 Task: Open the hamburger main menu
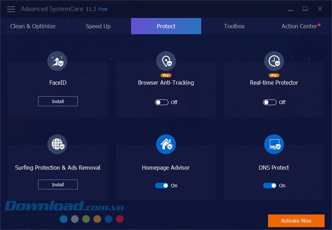pos(11,9)
